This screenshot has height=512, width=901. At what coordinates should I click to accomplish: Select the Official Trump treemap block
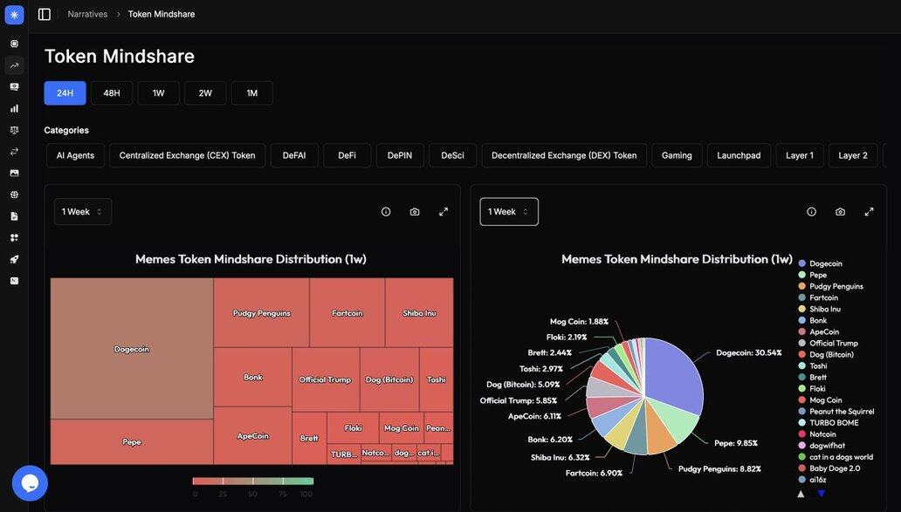point(326,379)
